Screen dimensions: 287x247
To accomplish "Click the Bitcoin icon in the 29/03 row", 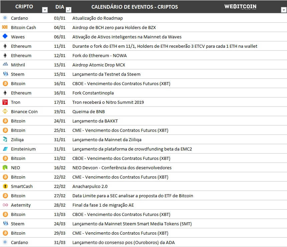I will [5, 233].
